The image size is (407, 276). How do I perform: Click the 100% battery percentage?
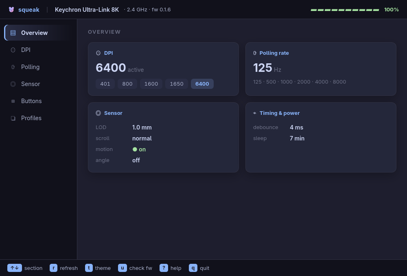pyautogui.click(x=392, y=10)
